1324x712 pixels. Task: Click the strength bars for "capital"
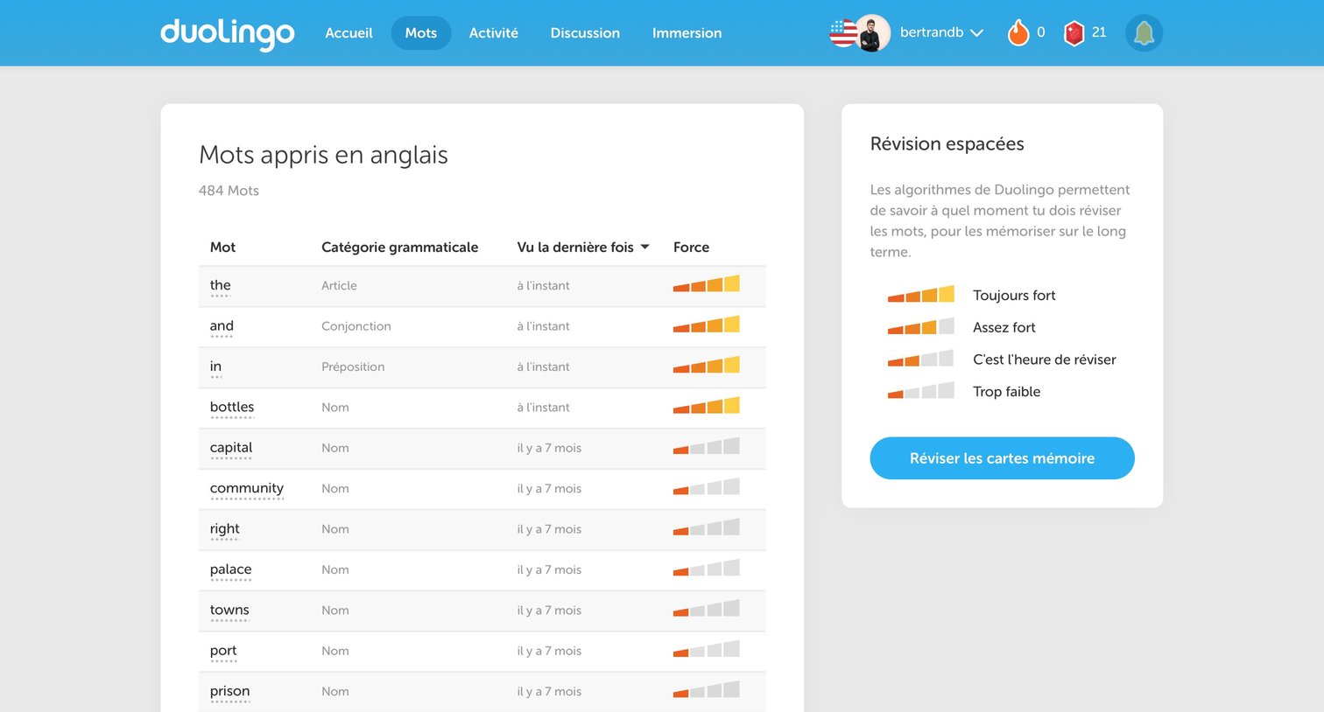(x=707, y=446)
